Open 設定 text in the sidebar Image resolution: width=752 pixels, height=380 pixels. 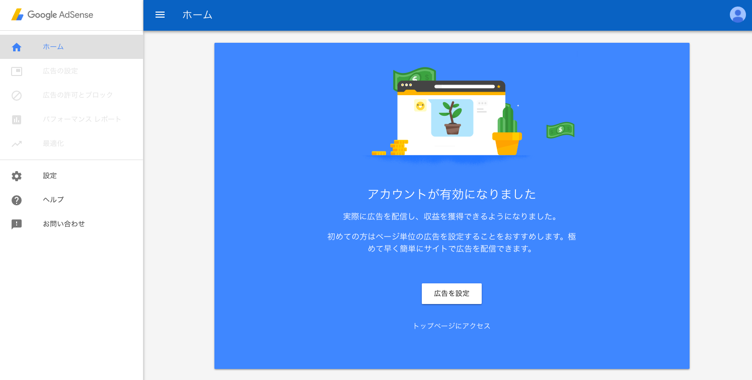[50, 176]
